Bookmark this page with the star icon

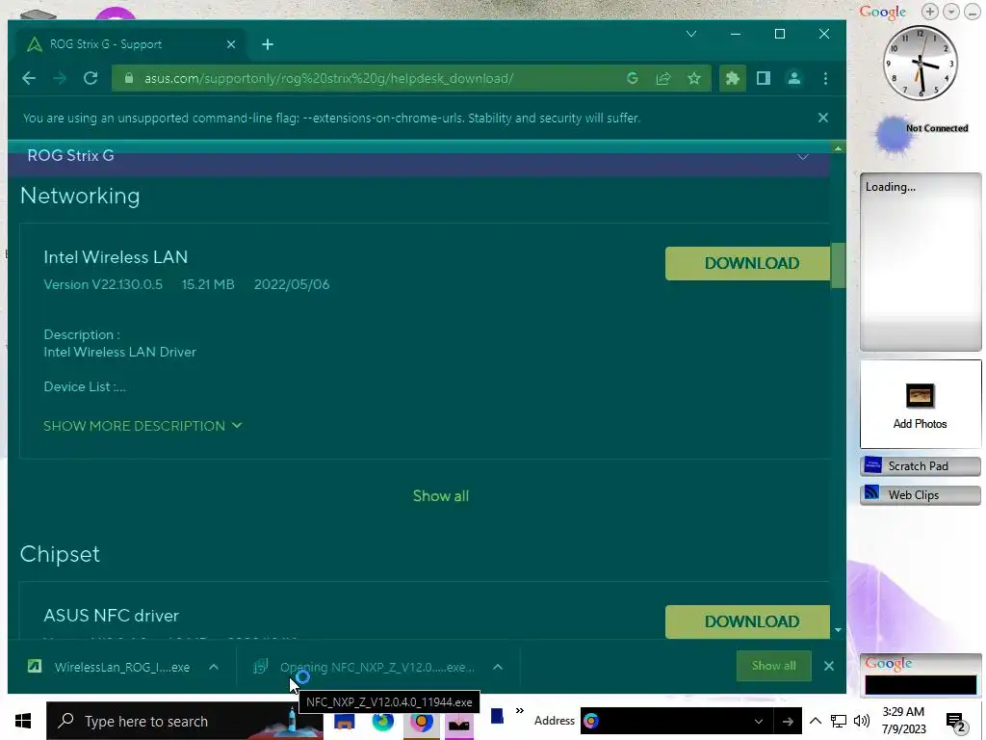[694, 78]
